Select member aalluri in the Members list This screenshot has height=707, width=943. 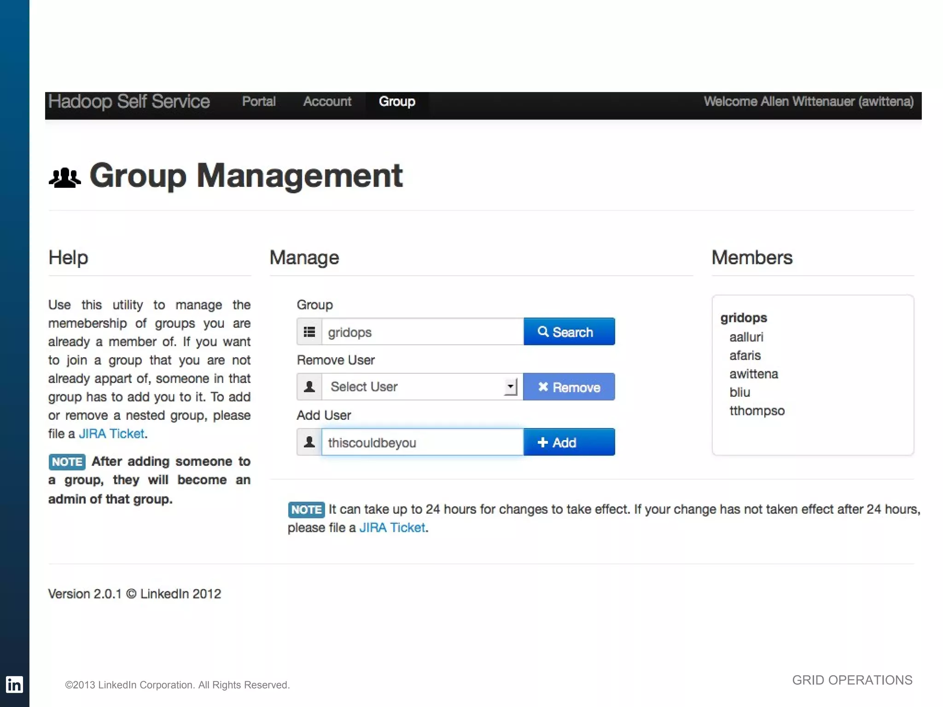coord(746,337)
